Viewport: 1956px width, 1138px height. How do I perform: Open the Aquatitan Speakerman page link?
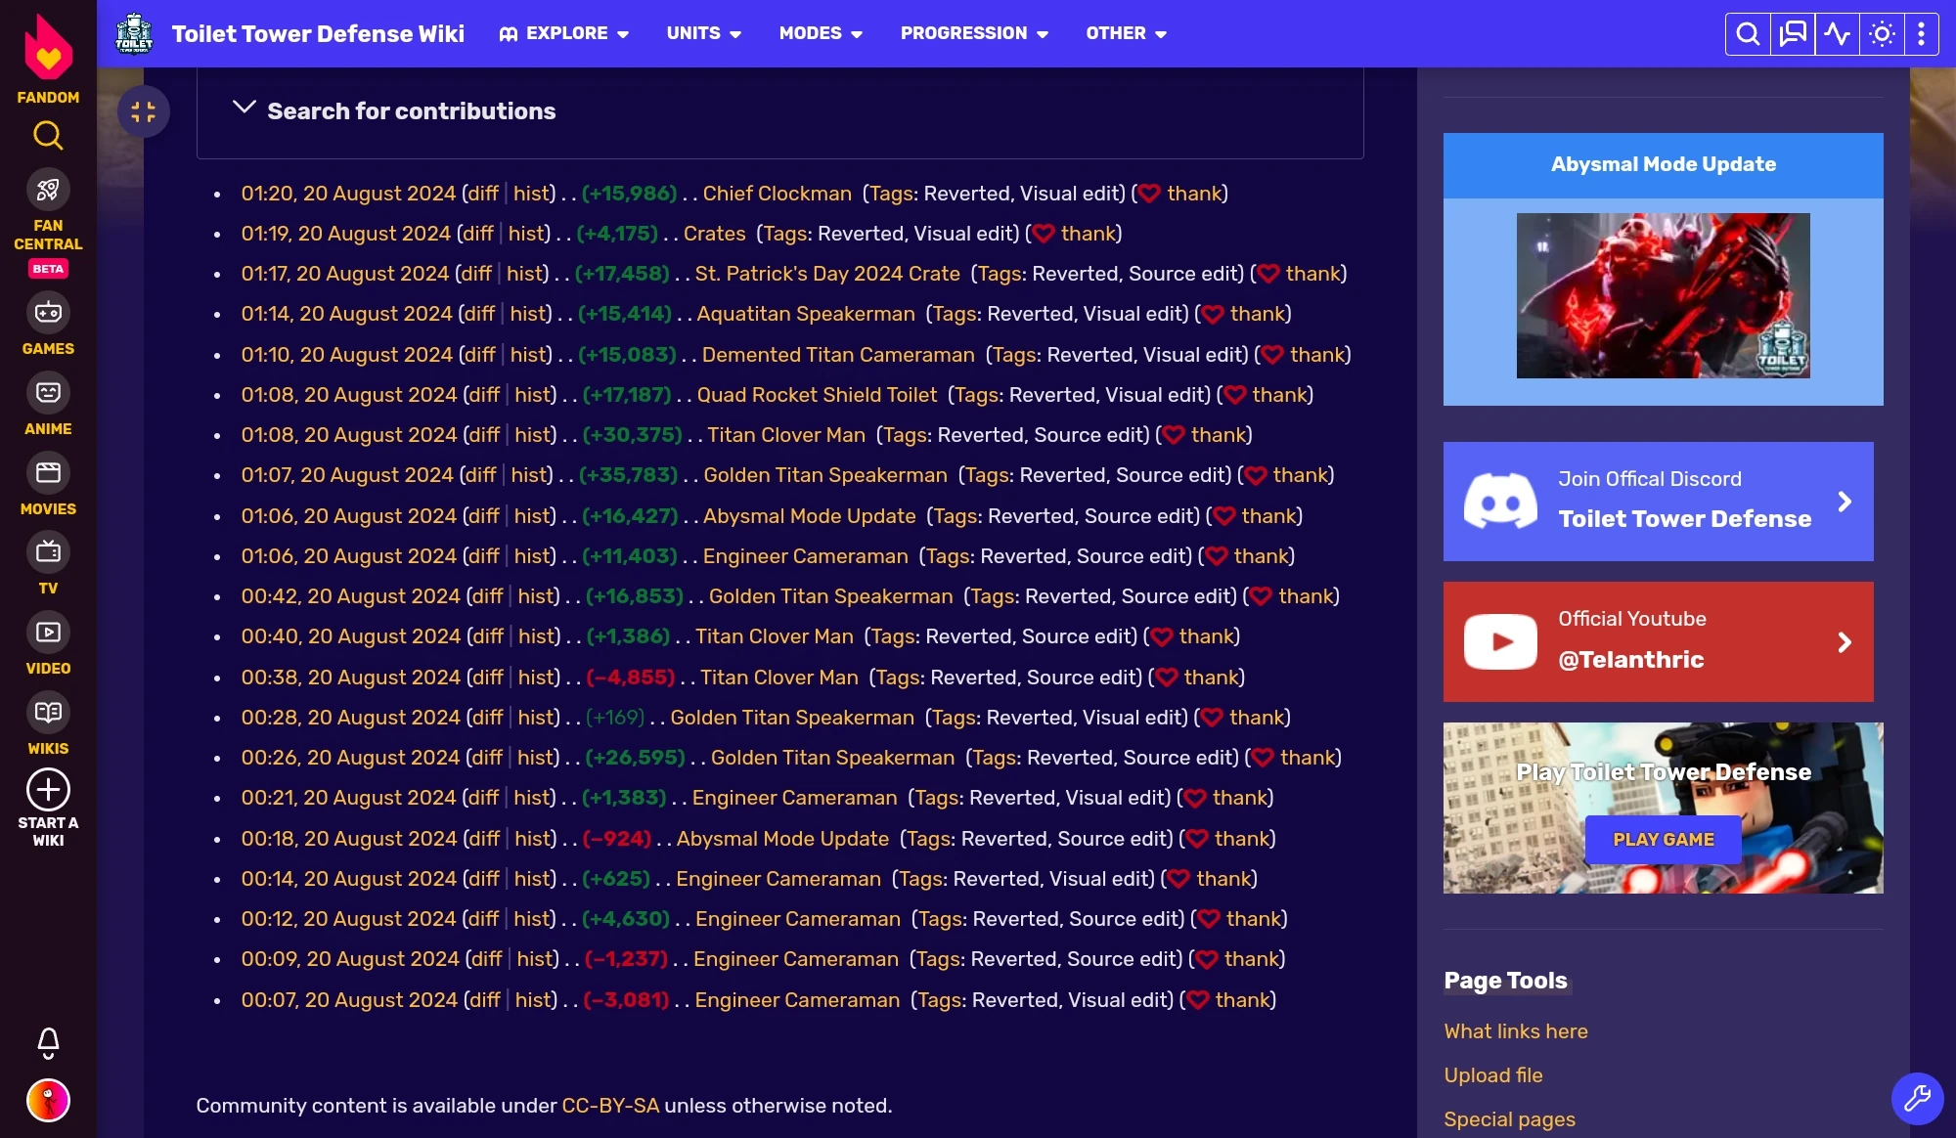tap(806, 314)
